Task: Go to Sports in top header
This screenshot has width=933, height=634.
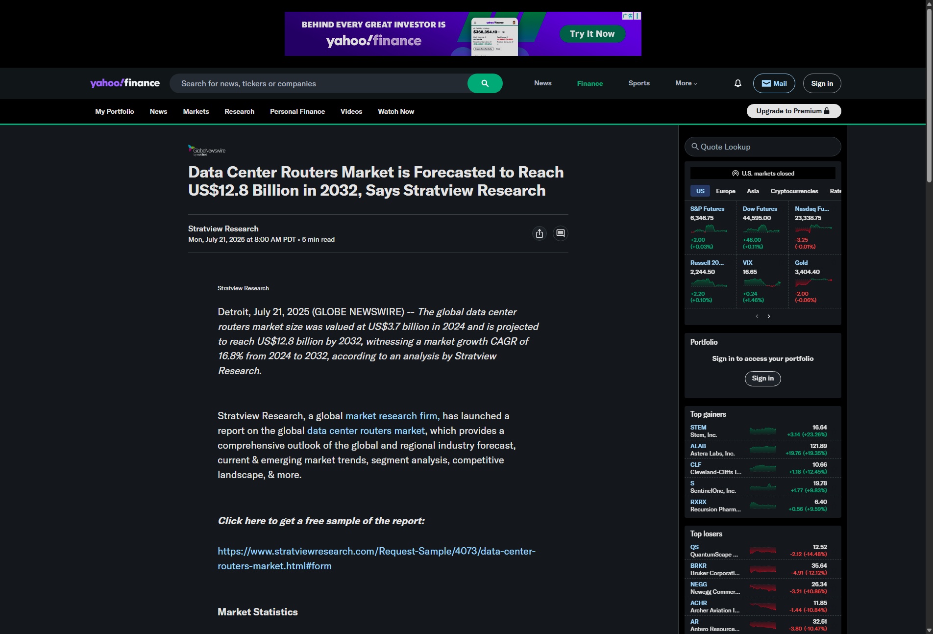Action: (639, 83)
